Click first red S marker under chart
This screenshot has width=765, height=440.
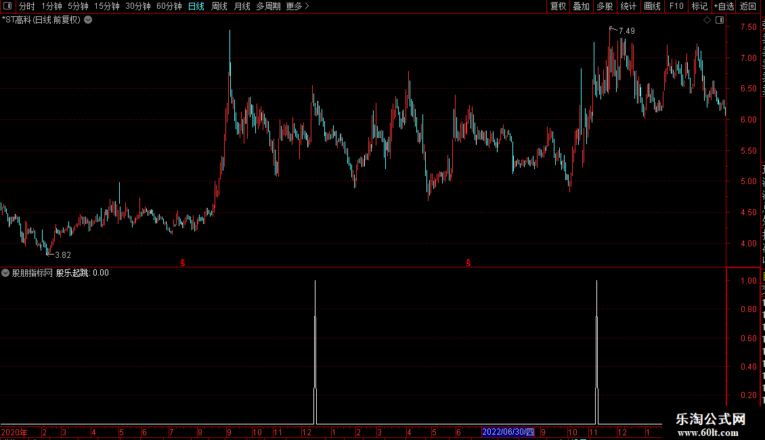point(183,263)
